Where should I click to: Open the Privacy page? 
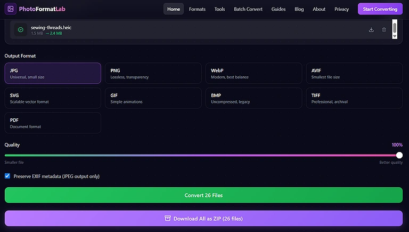click(341, 9)
